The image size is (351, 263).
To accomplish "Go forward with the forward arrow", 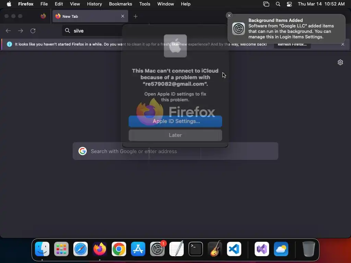I will point(21,30).
